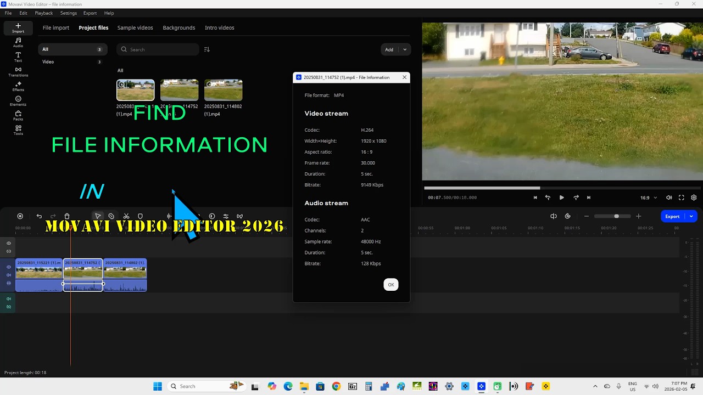Click the ripple link icon near zoom controls

pos(568,216)
